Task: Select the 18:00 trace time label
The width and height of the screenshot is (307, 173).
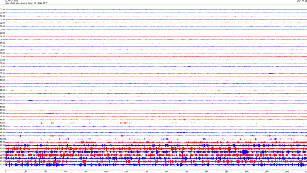Action: click(x=2, y=129)
